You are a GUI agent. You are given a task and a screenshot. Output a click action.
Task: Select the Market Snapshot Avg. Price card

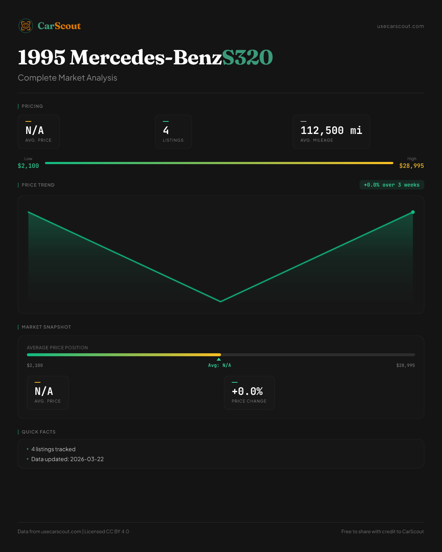(x=48, y=393)
